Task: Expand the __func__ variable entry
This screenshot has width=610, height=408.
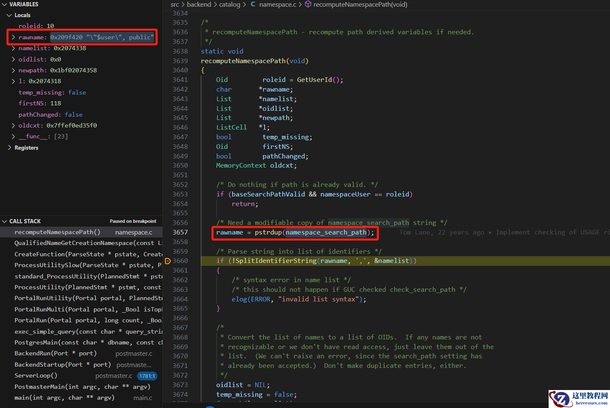Action: [x=13, y=136]
